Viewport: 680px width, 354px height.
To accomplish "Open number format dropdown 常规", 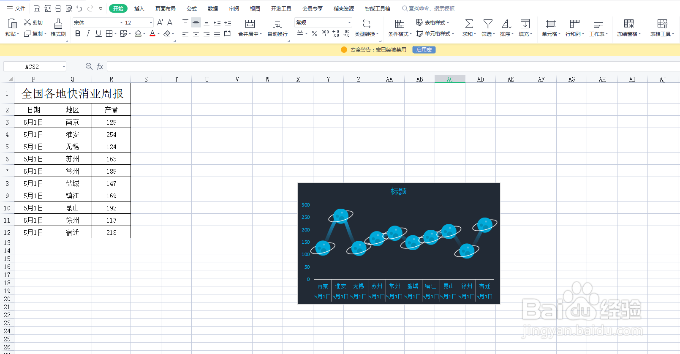I will pos(349,22).
